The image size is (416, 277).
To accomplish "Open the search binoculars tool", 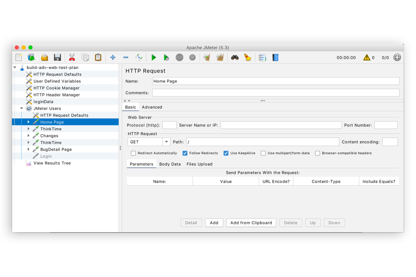I will (x=235, y=57).
